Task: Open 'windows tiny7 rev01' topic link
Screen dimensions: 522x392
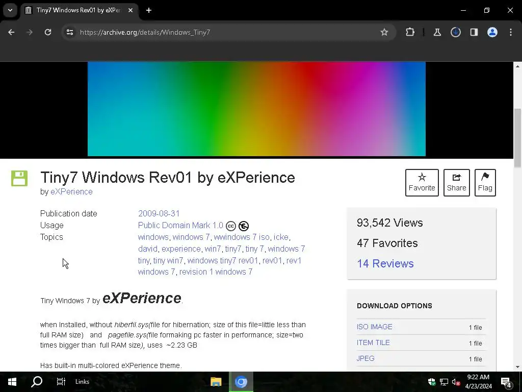Action: click(x=223, y=260)
